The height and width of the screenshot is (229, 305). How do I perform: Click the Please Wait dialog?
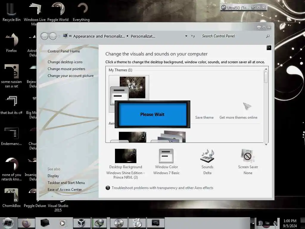tap(152, 114)
